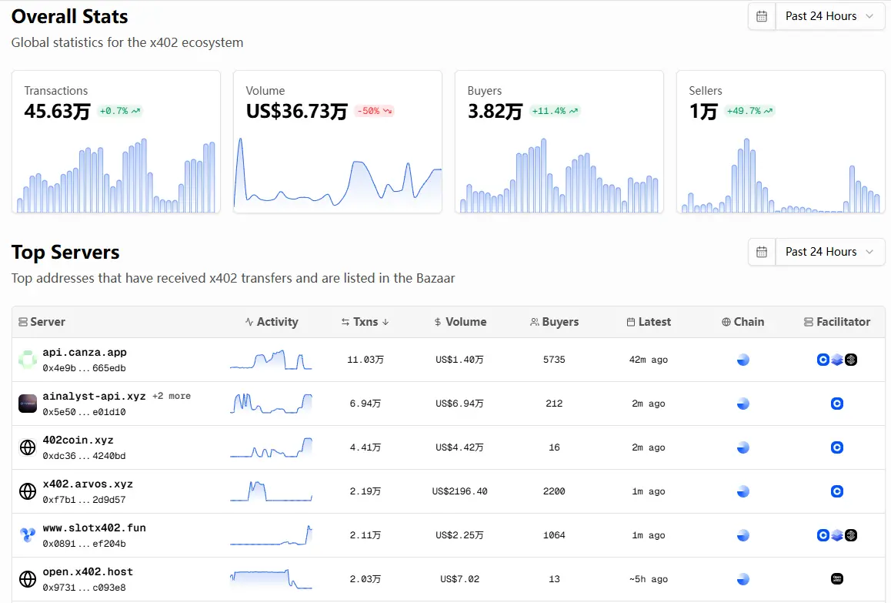Click the Volume stat card line chart
This screenshot has height=603, width=891.
[338, 176]
